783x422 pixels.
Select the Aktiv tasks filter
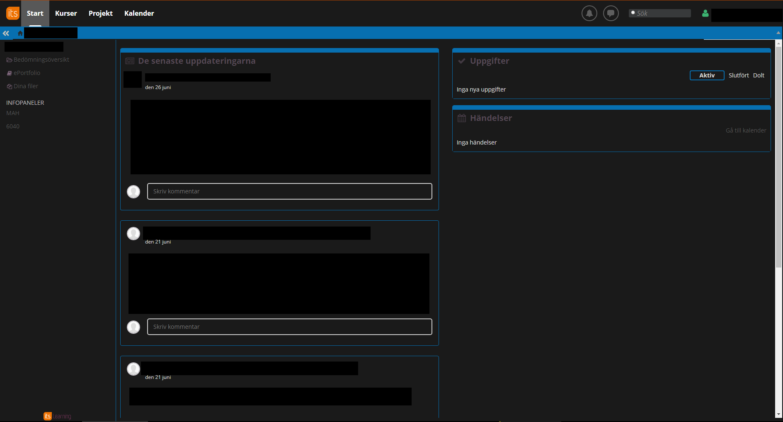point(707,75)
